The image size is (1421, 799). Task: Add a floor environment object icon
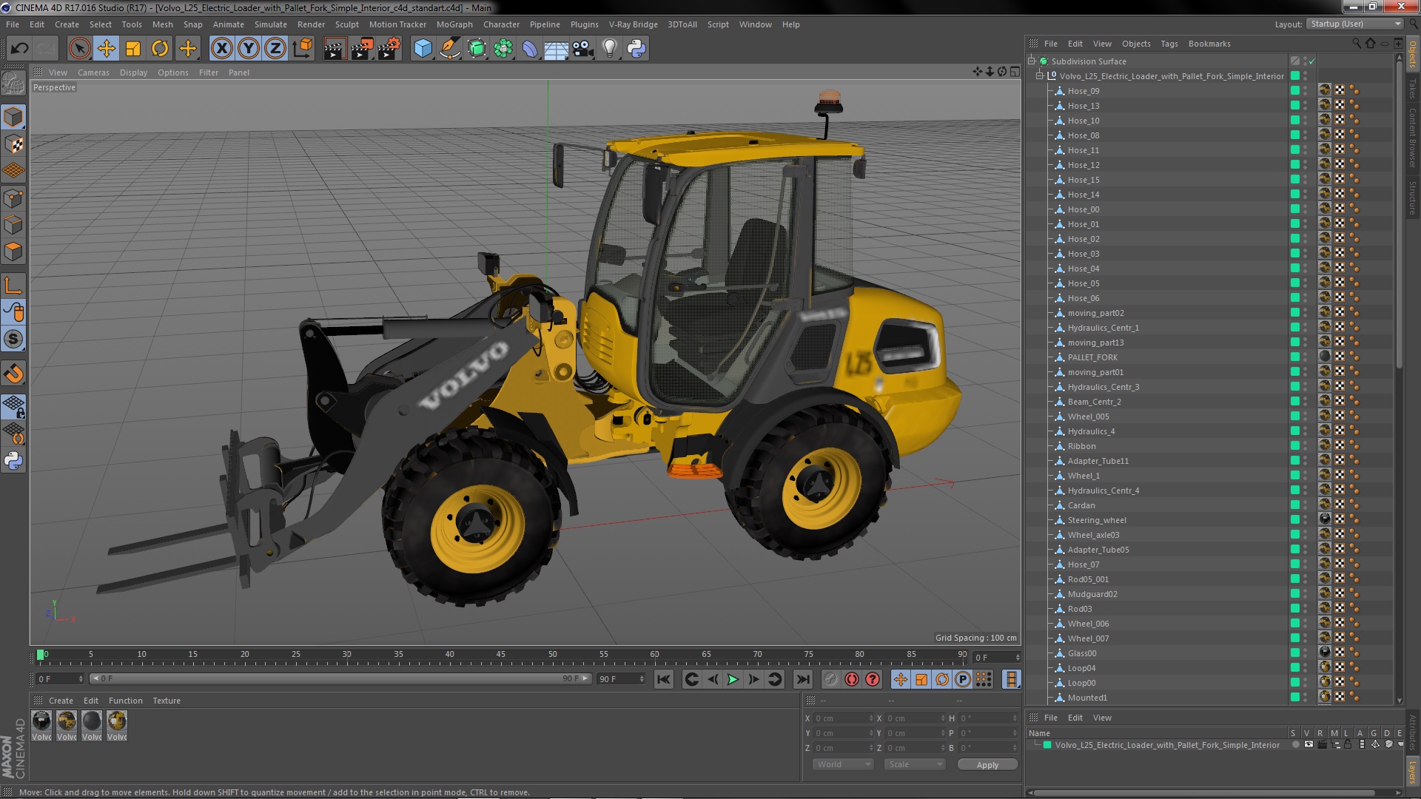pyautogui.click(x=556, y=49)
